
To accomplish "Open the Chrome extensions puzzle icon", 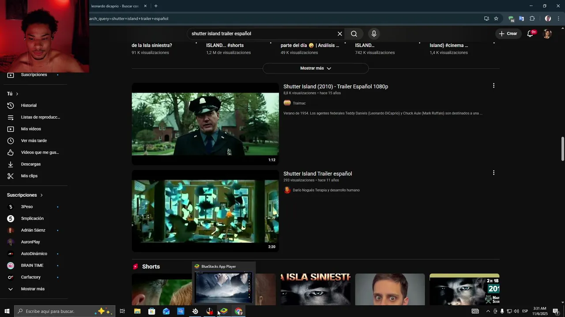I will click(x=532, y=18).
